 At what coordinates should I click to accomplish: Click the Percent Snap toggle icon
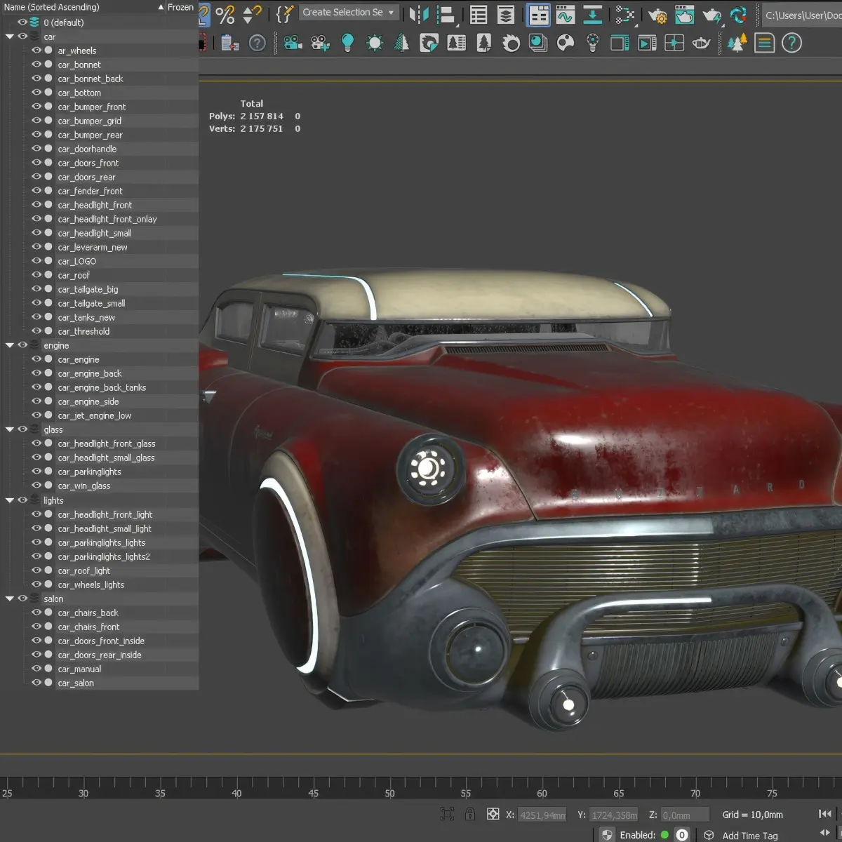click(225, 14)
